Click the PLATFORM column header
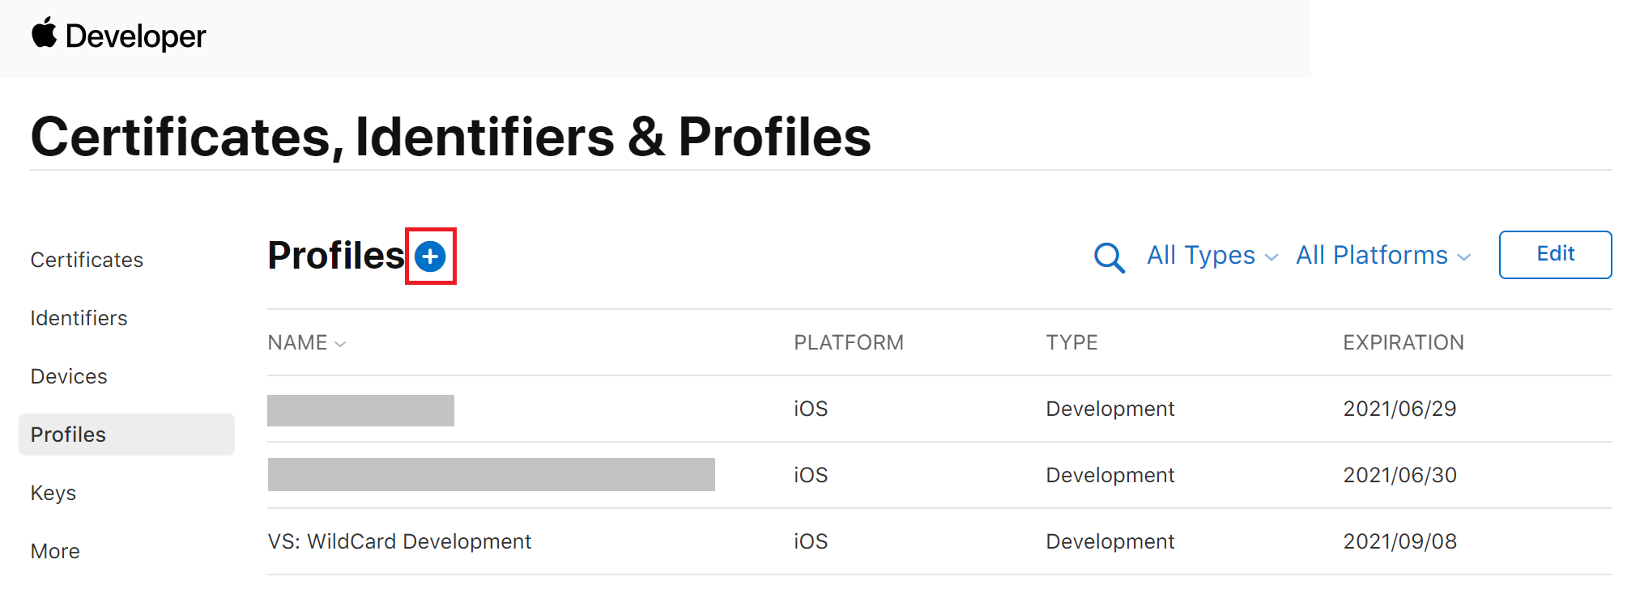Image resolution: width=1640 pixels, height=602 pixels. [x=849, y=343]
